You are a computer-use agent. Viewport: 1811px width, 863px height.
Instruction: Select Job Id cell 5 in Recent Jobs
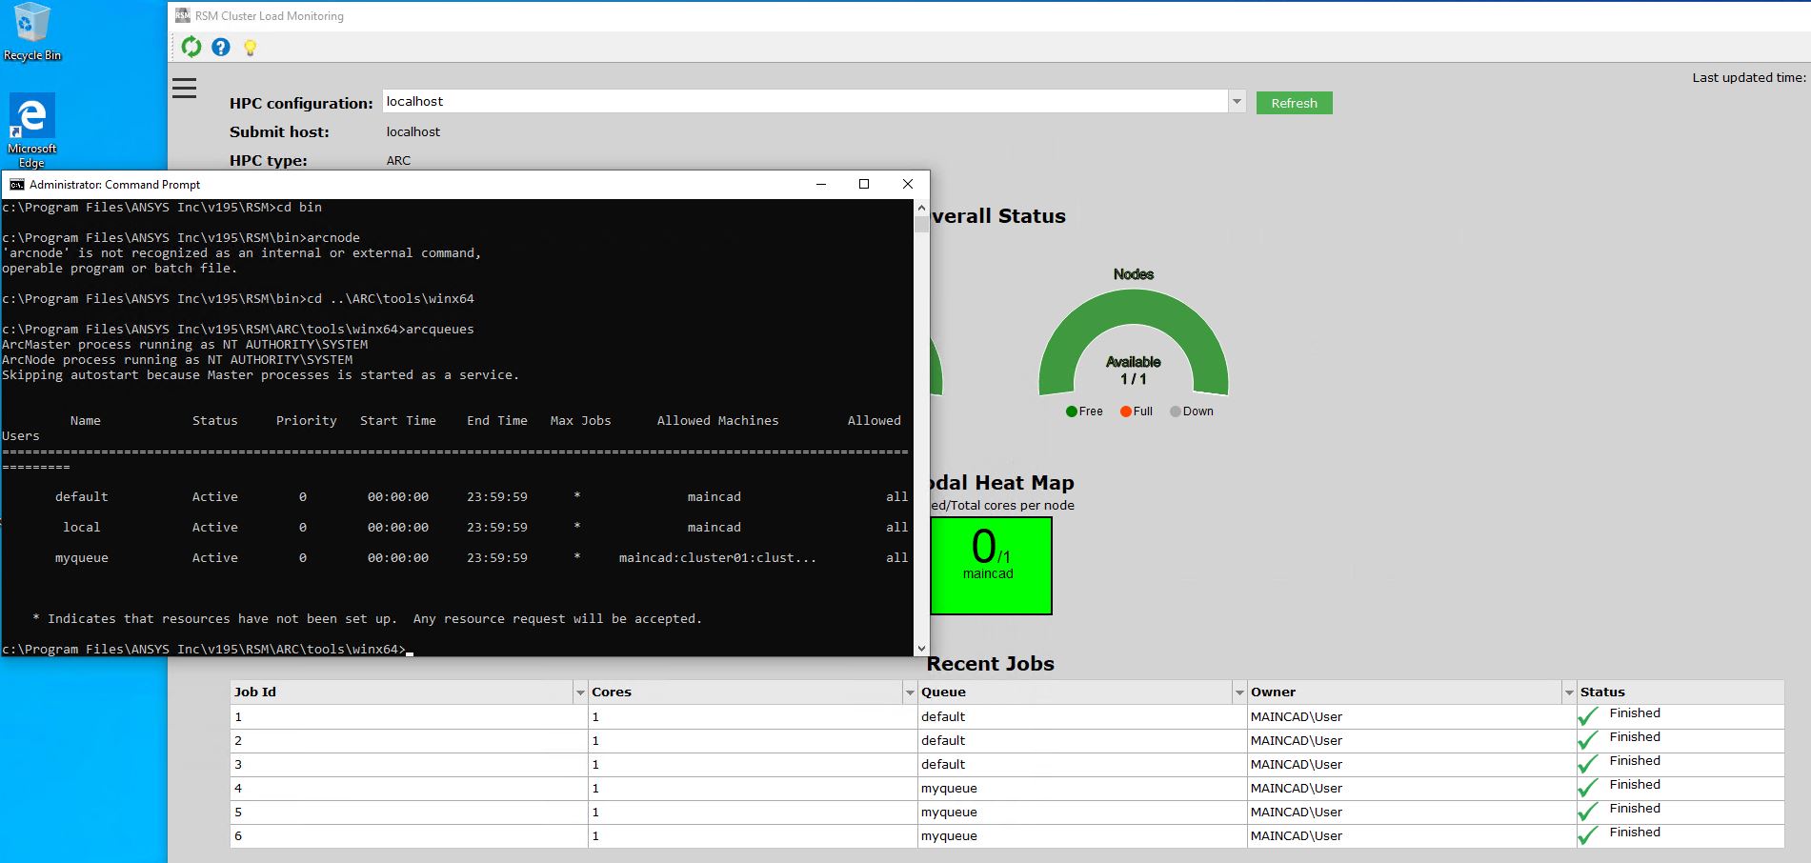[409, 812]
